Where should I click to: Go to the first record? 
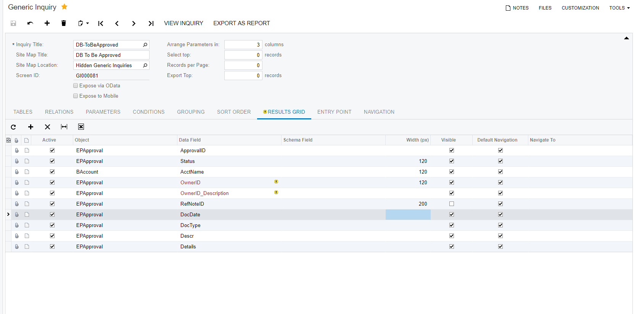[101, 23]
